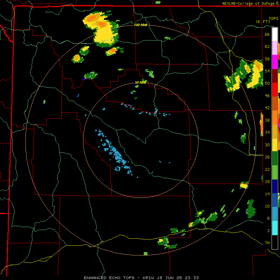
Task: Click the '30' legend value
Action: 267,145
